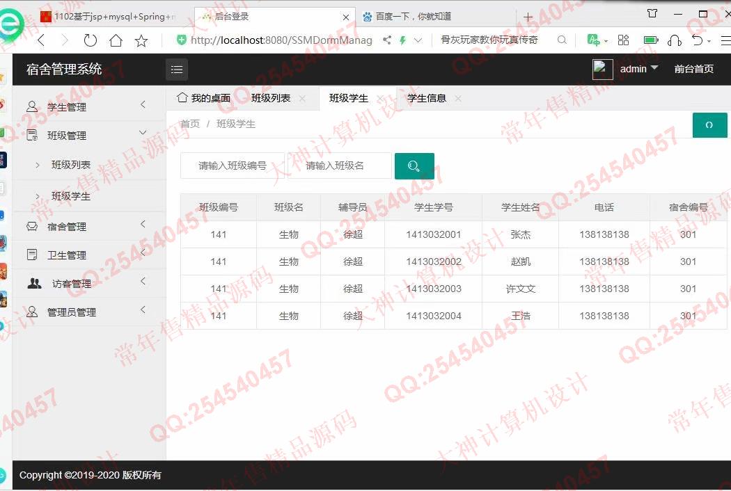Bookmark page with the star icon
731x491 pixels.
(x=141, y=40)
